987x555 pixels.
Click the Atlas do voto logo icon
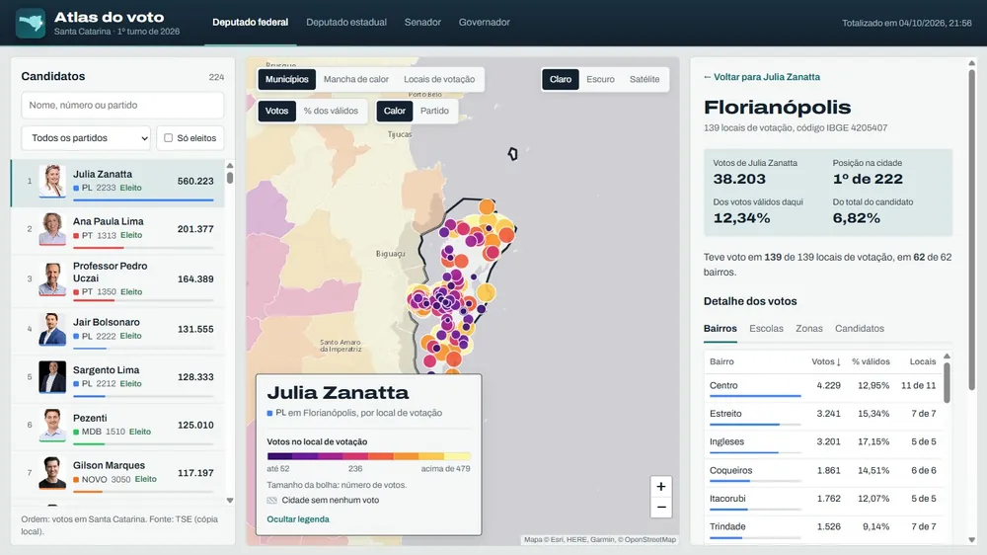pos(31,24)
